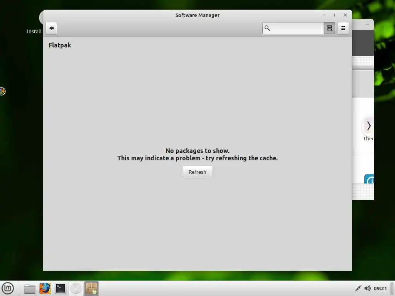Select the disc installer taskbar item
Viewport: 395px width, 296px height.
click(x=76, y=288)
